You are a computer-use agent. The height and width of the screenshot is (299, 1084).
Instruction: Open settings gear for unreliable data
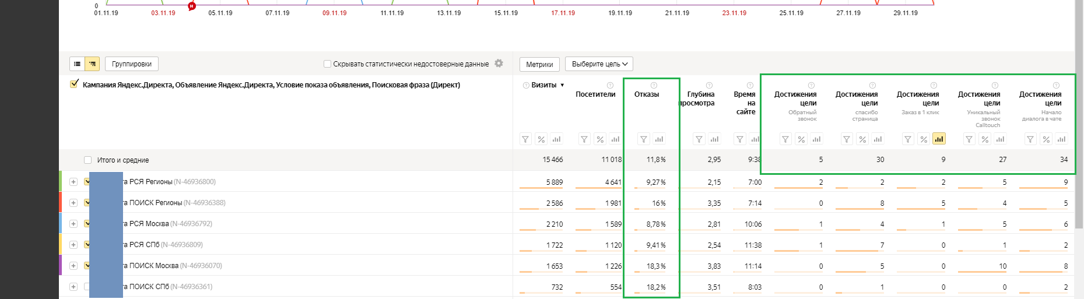499,63
